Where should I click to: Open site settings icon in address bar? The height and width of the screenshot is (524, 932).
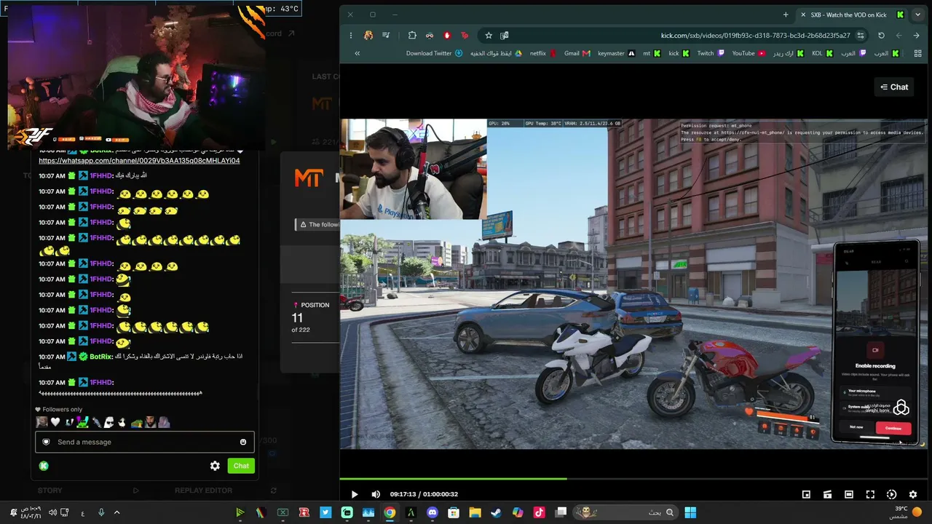click(x=861, y=35)
